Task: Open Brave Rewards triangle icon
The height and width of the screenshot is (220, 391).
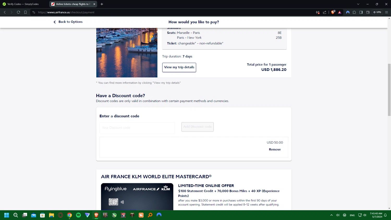Action: (x=340, y=12)
